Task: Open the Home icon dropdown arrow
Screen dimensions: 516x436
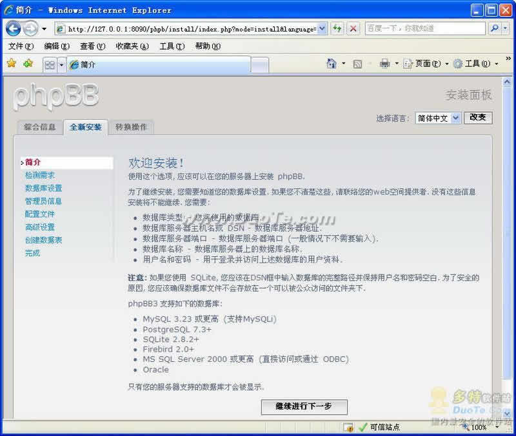Action: click(344, 63)
